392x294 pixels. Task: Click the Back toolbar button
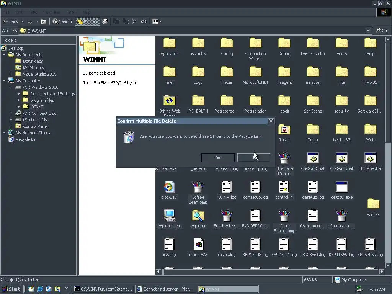10,21
